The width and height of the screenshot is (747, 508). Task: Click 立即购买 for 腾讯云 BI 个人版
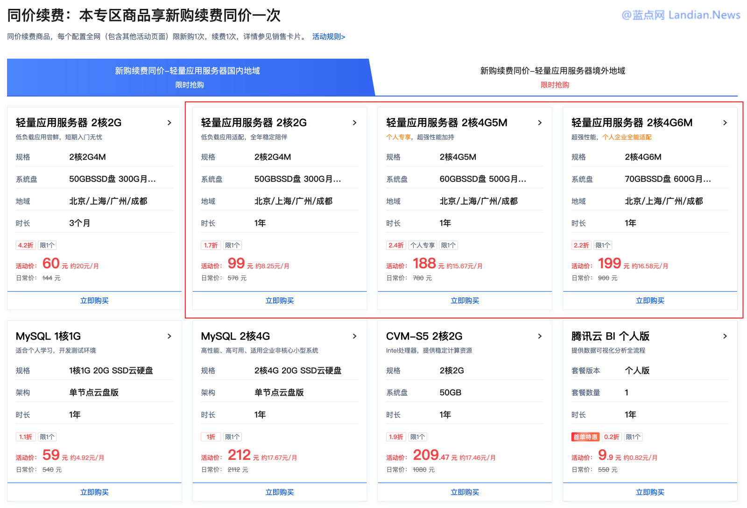(649, 492)
